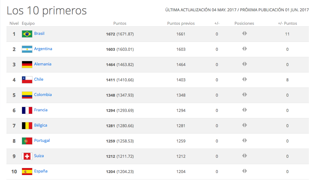Open the Brasil team page link

[x=39, y=34]
